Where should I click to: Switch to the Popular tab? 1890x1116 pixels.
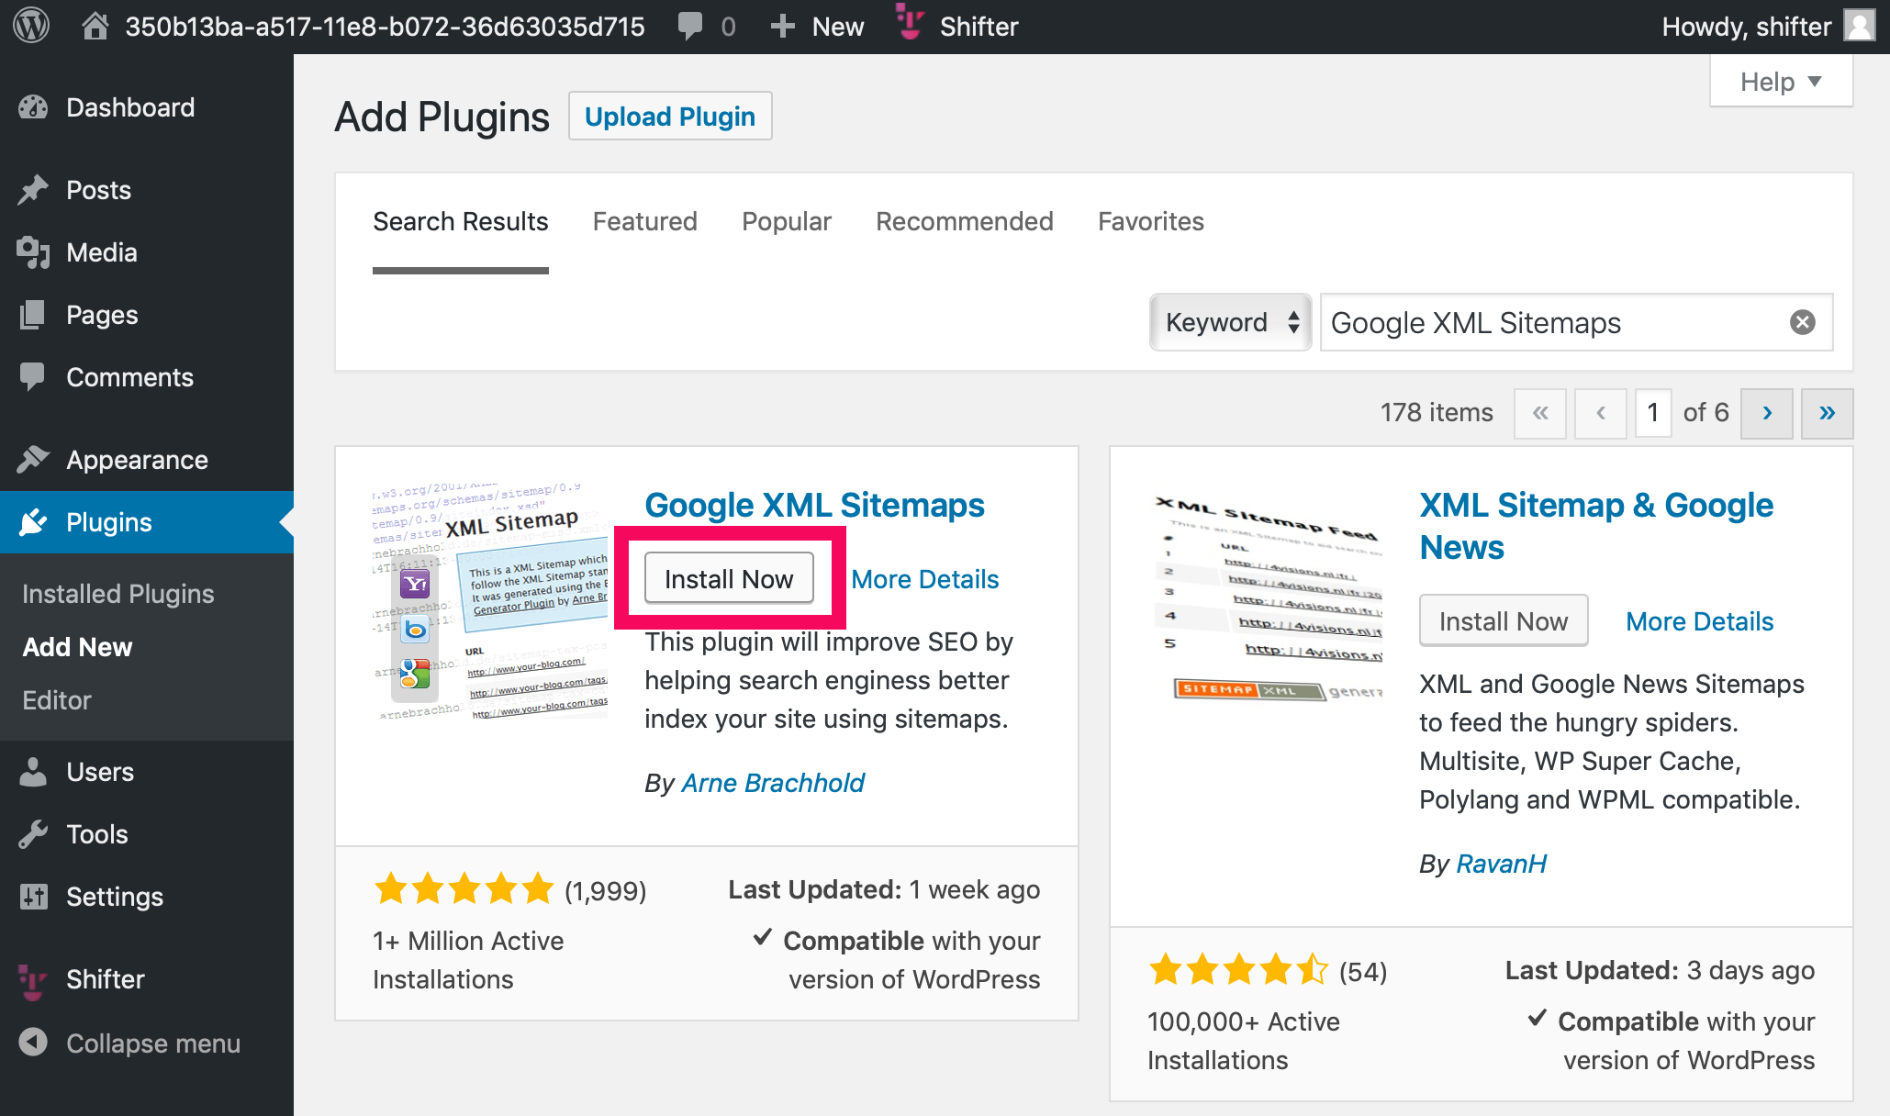click(x=787, y=222)
